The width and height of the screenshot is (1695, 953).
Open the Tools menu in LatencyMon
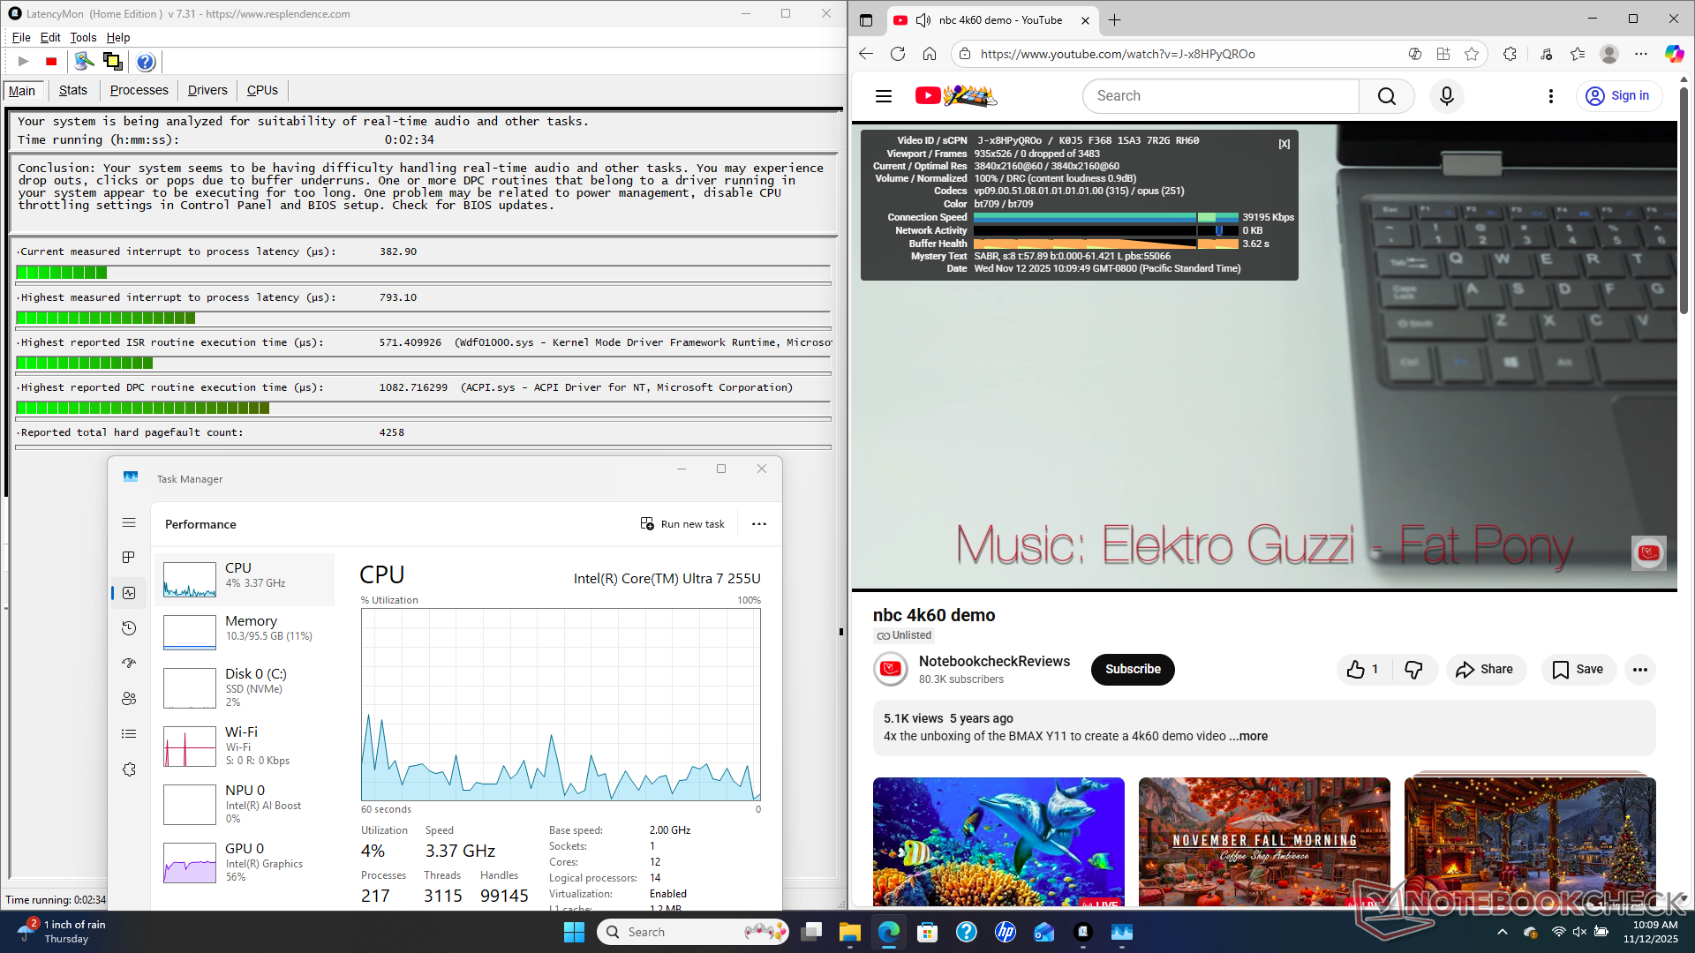point(83,37)
